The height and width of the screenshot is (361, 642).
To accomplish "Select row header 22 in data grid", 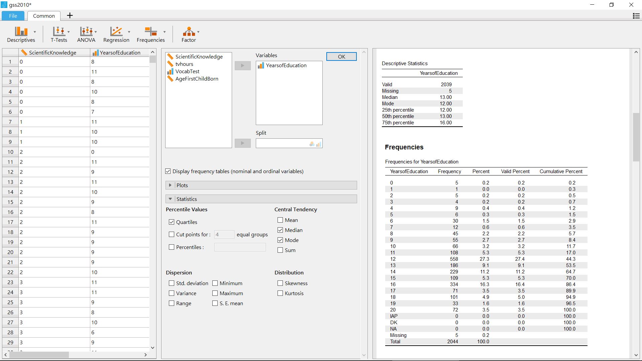I will pos(10,272).
